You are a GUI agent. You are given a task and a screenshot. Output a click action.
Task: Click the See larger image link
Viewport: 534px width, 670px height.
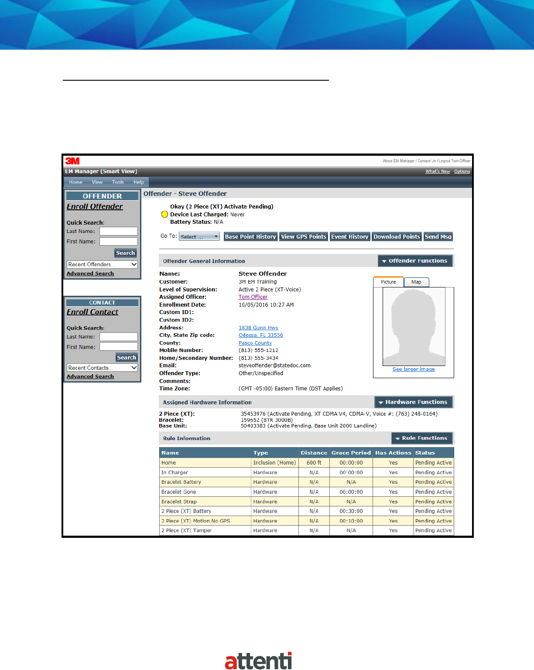(x=414, y=369)
